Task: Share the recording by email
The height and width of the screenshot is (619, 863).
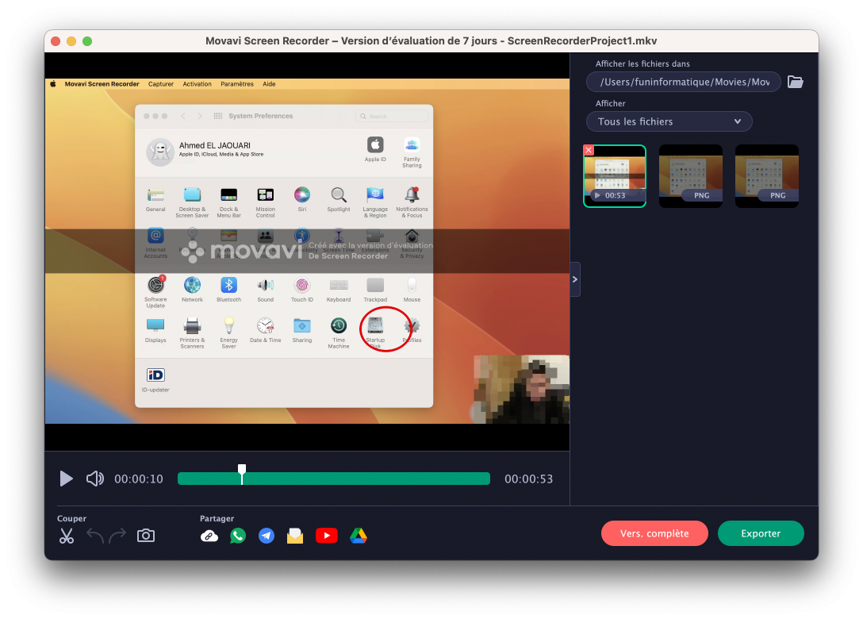Action: (x=295, y=536)
